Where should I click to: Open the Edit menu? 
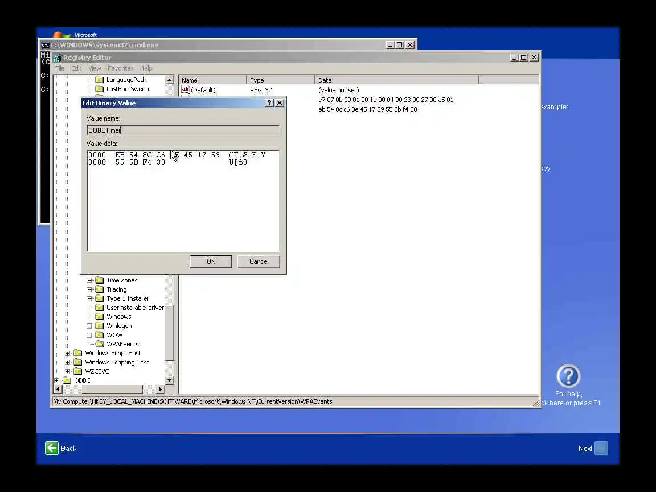click(x=76, y=68)
